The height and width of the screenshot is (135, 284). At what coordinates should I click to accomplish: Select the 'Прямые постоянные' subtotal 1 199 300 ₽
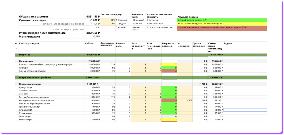92,84
